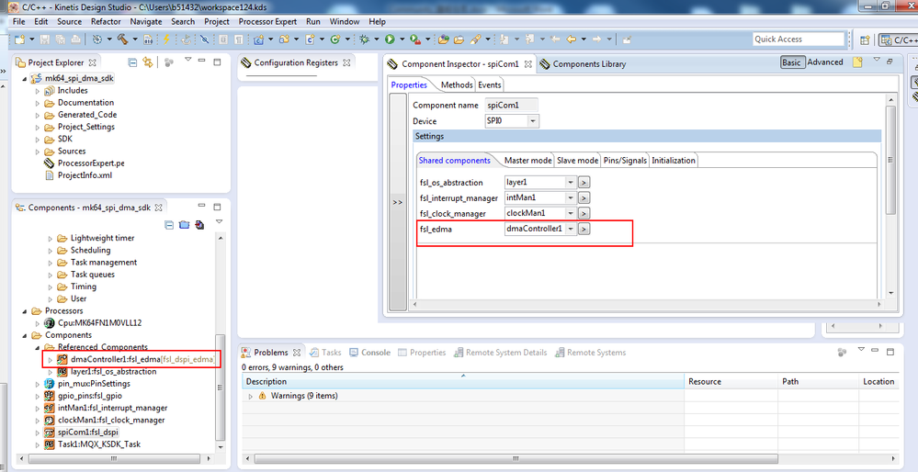The width and height of the screenshot is (918, 472).
Task: Select the Task1:MQX_KSDK_Task tree item
Action: (x=93, y=444)
